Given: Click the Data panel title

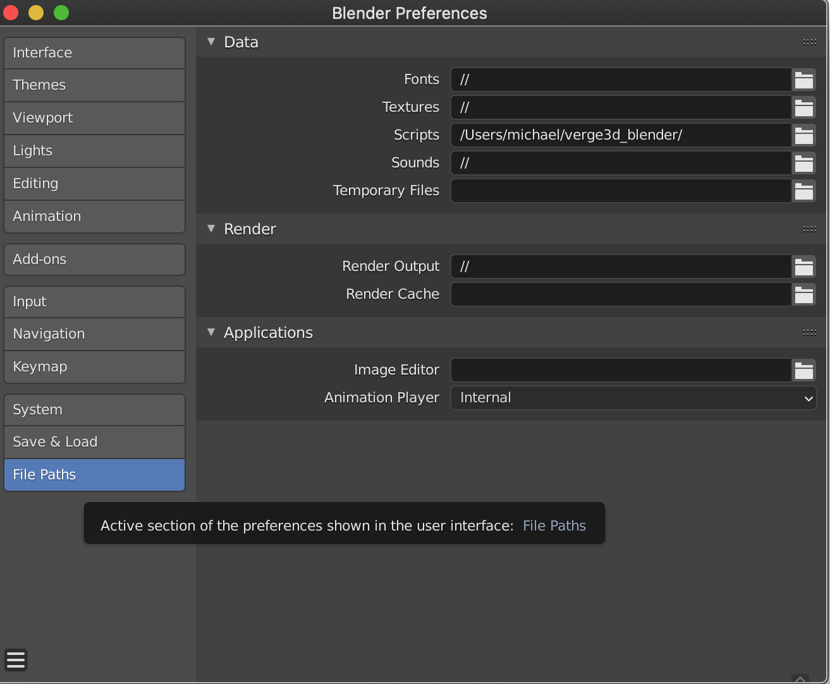Looking at the screenshot, I should 241,42.
